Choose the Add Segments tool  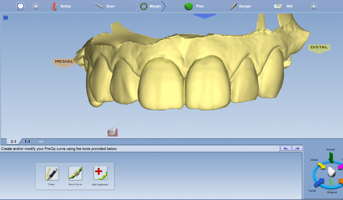click(x=100, y=173)
